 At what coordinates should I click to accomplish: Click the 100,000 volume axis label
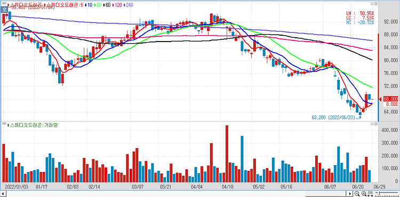[x=389, y=169]
